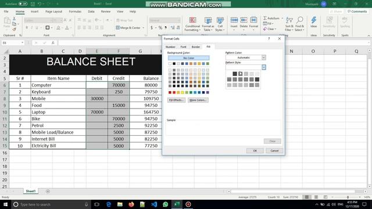Click the Fill Color bucket icon
The height and width of the screenshot is (209, 372).
tap(58, 28)
